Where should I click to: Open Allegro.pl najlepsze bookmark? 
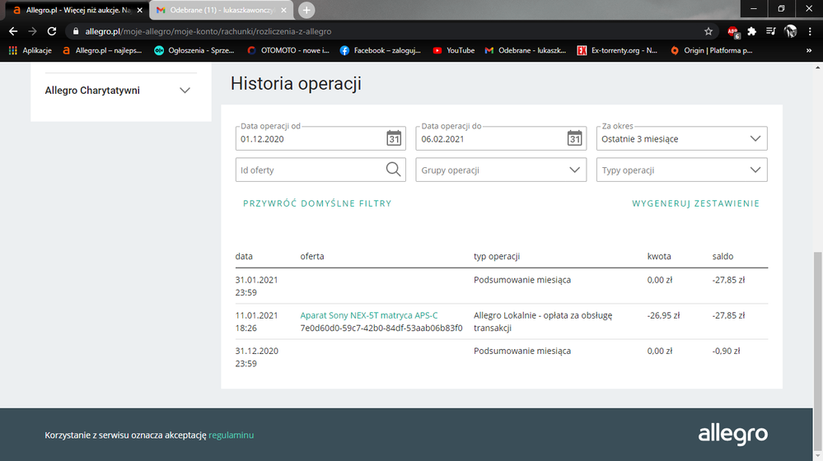(x=102, y=50)
